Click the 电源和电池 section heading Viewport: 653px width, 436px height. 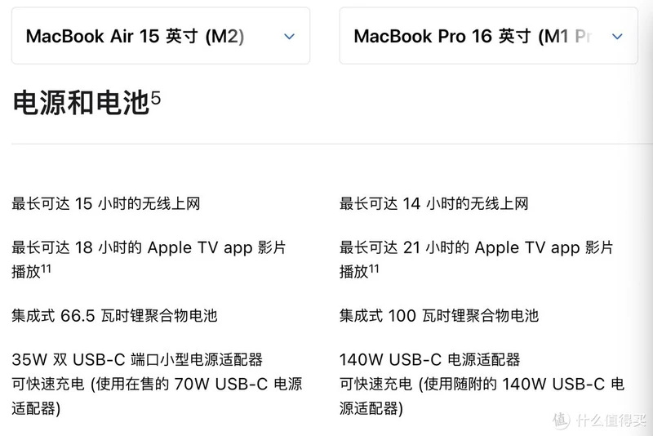click(x=81, y=103)
